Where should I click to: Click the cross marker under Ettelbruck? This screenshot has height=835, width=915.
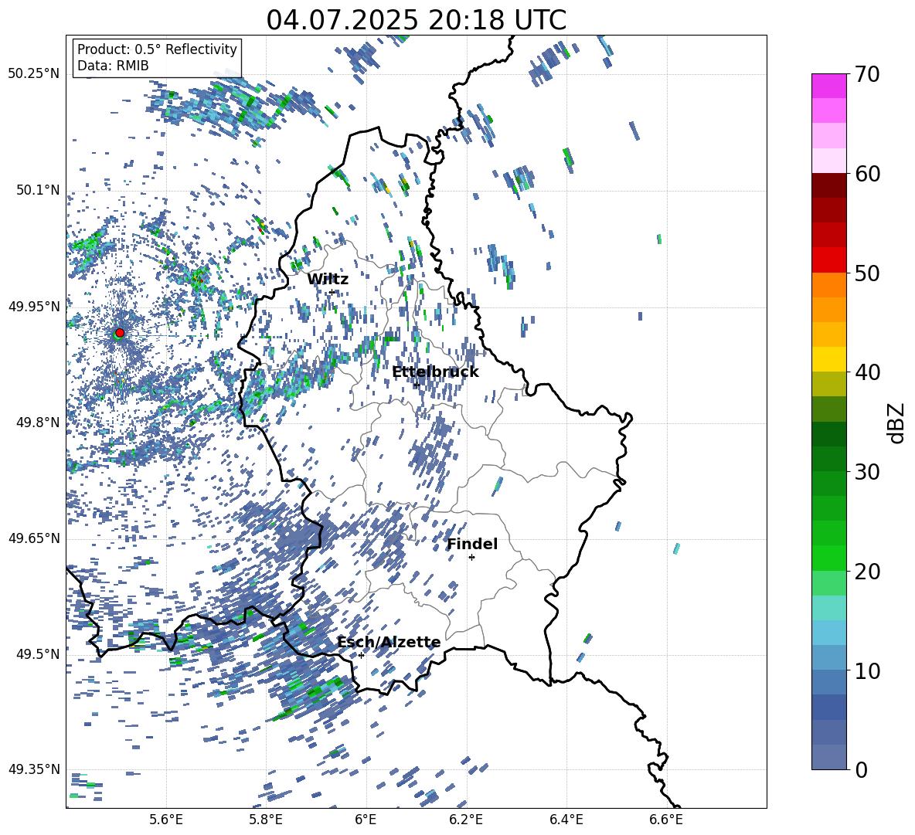point(416,385)
